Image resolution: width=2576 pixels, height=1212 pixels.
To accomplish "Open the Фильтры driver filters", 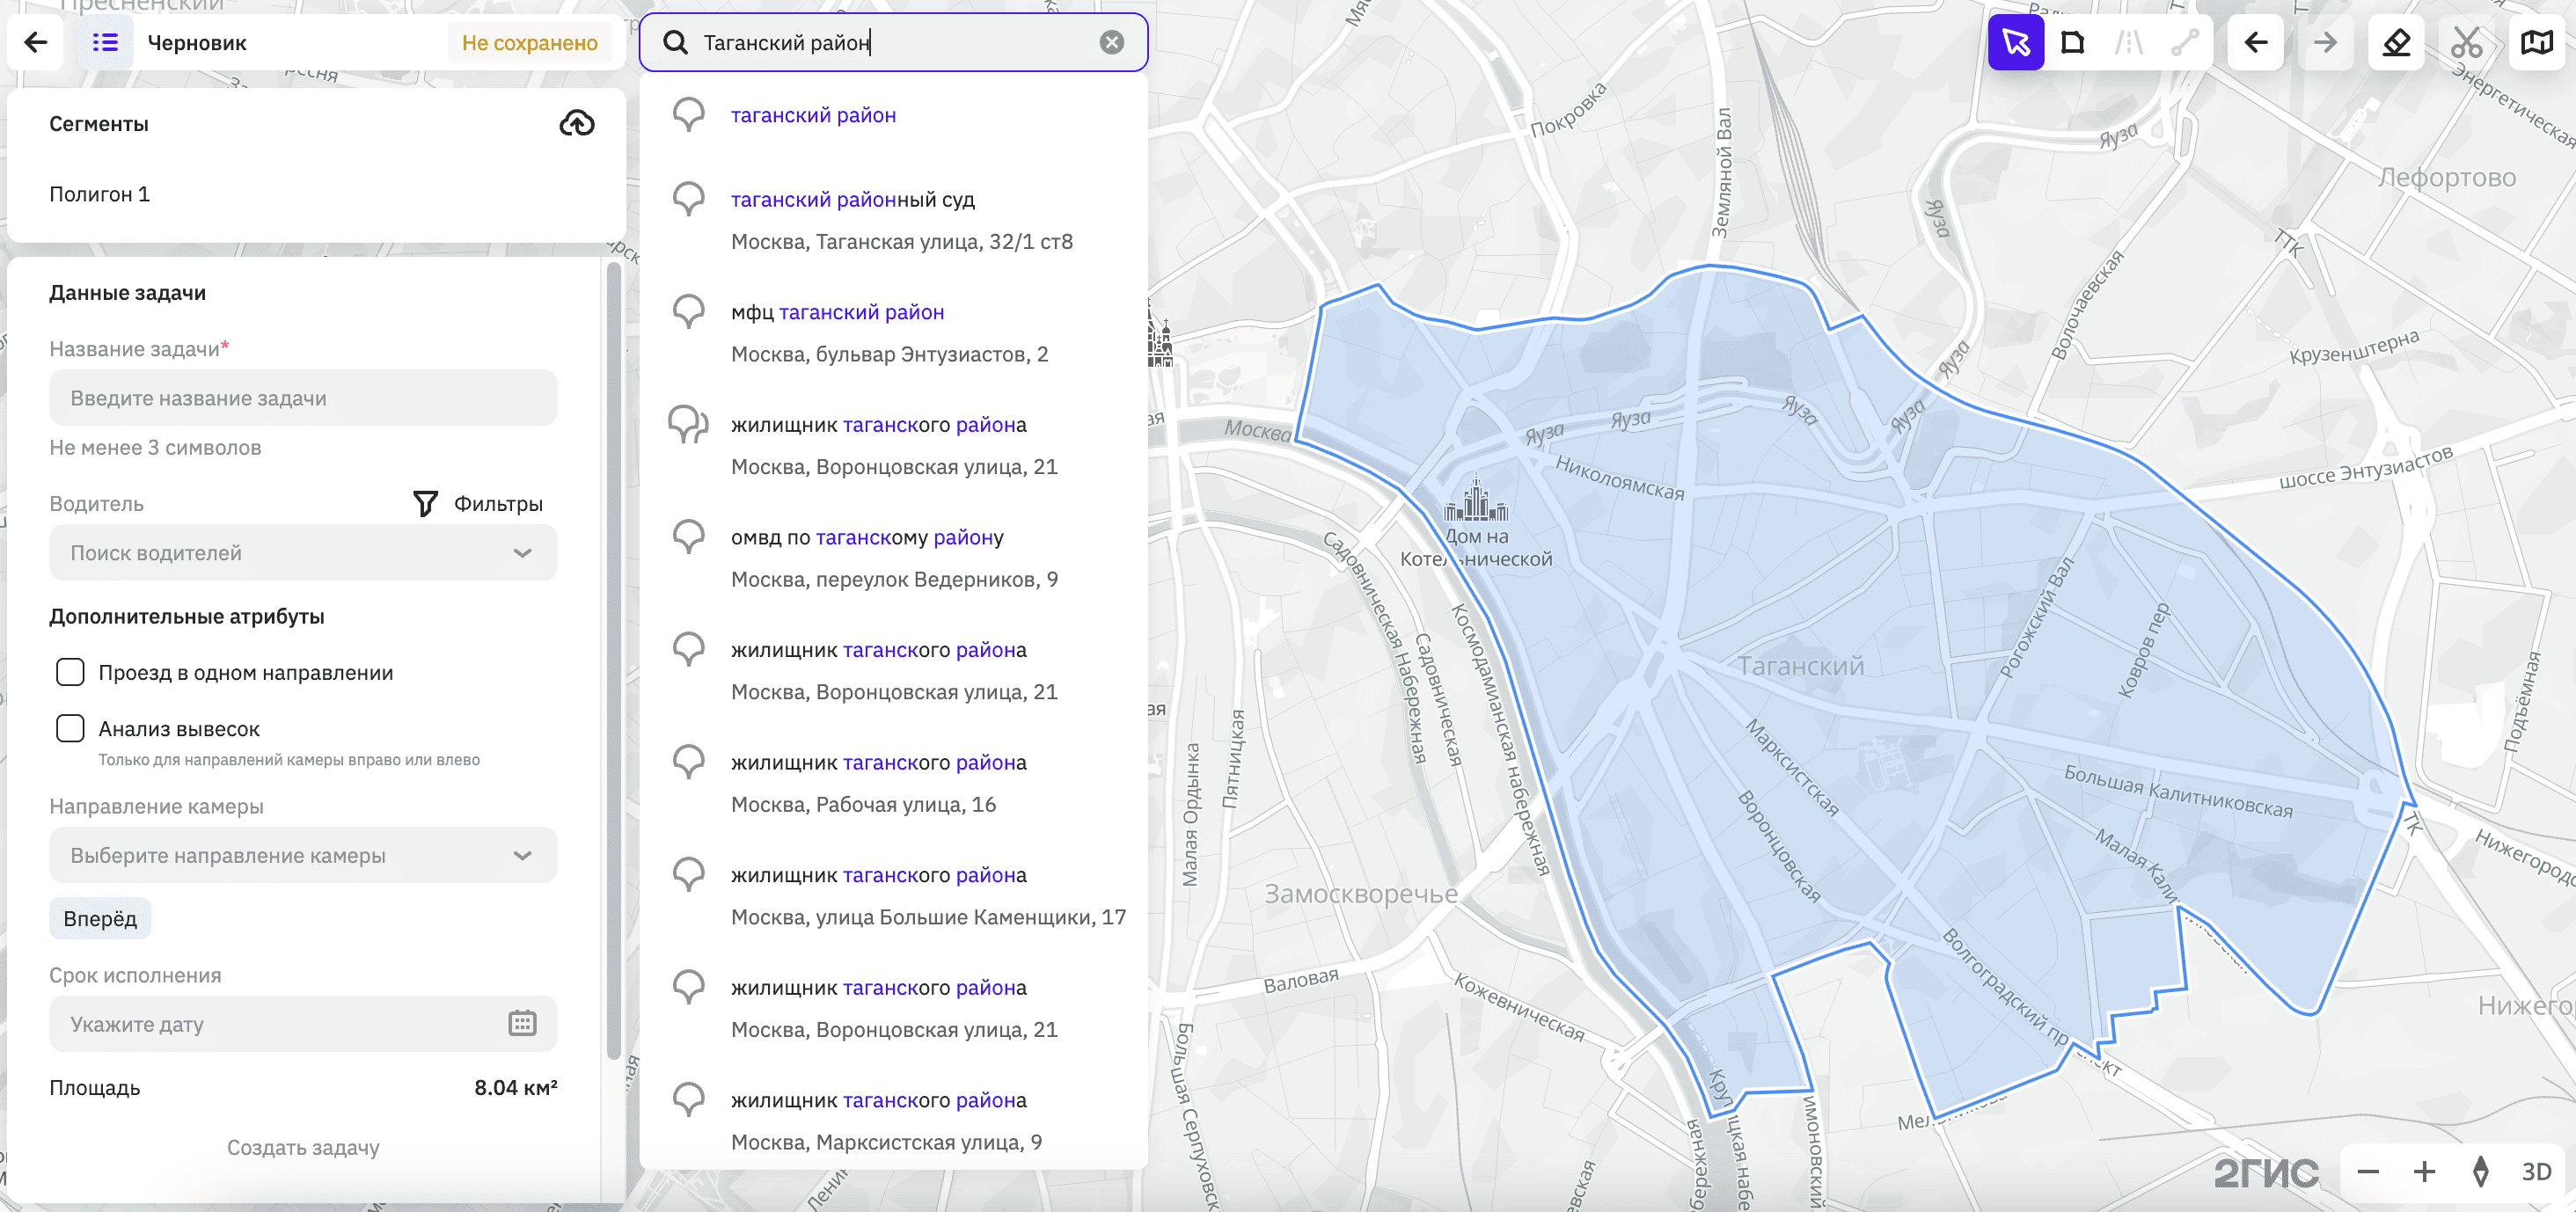I will point(479,503).
